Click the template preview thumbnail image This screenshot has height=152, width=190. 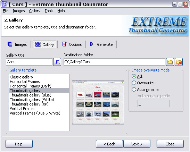pos(98,102)
